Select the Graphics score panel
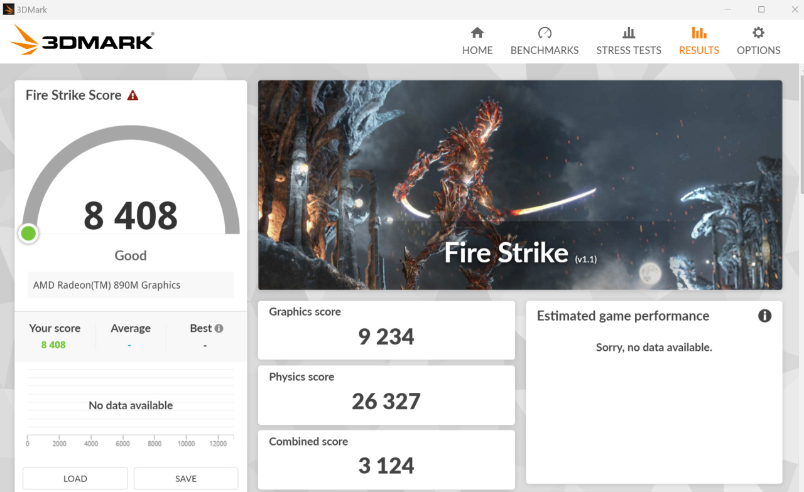 [x=386, y=330]
